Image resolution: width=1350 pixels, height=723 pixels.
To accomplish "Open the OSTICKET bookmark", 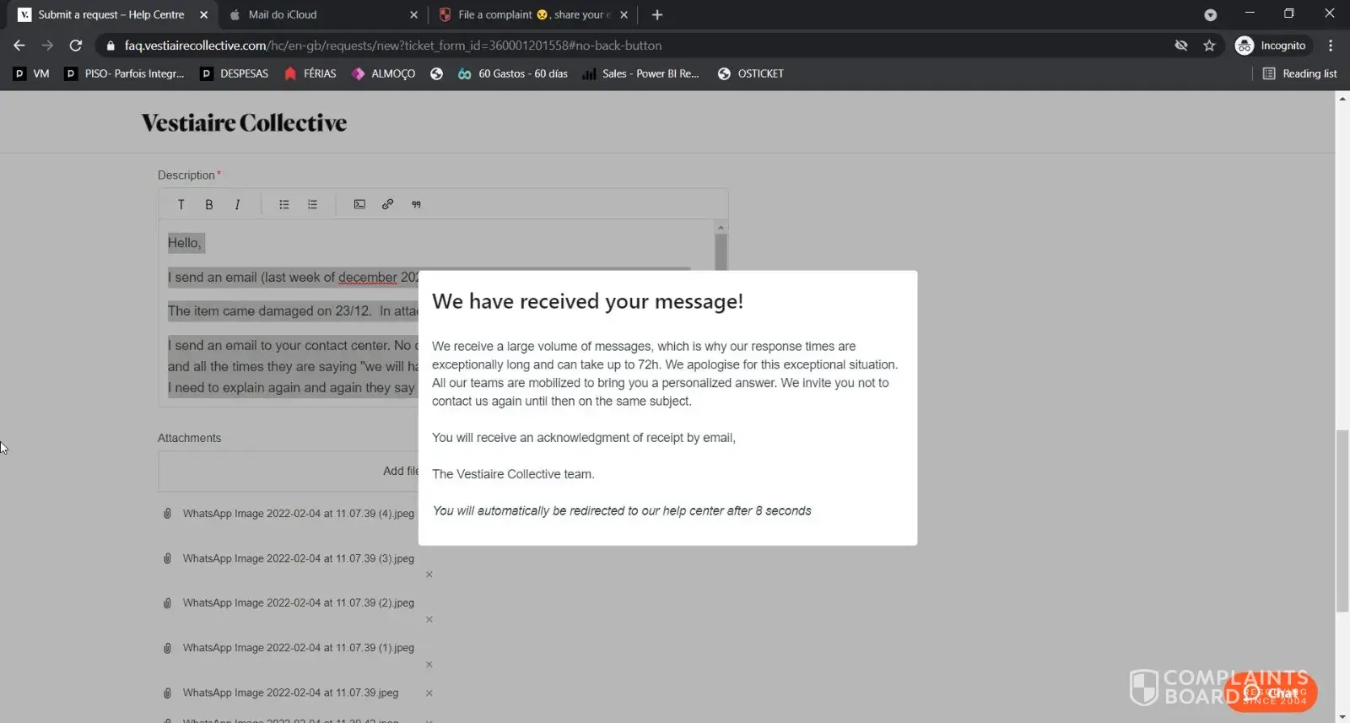I will [x=751, y=73].
